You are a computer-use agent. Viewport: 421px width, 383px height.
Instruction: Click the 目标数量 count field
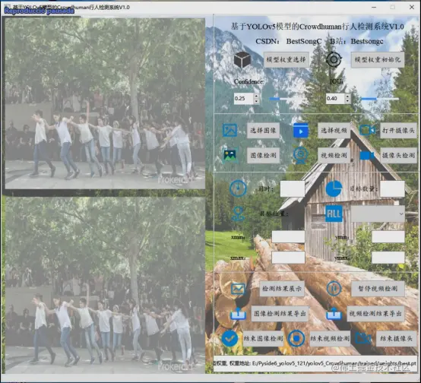click(x=392, y=188)
